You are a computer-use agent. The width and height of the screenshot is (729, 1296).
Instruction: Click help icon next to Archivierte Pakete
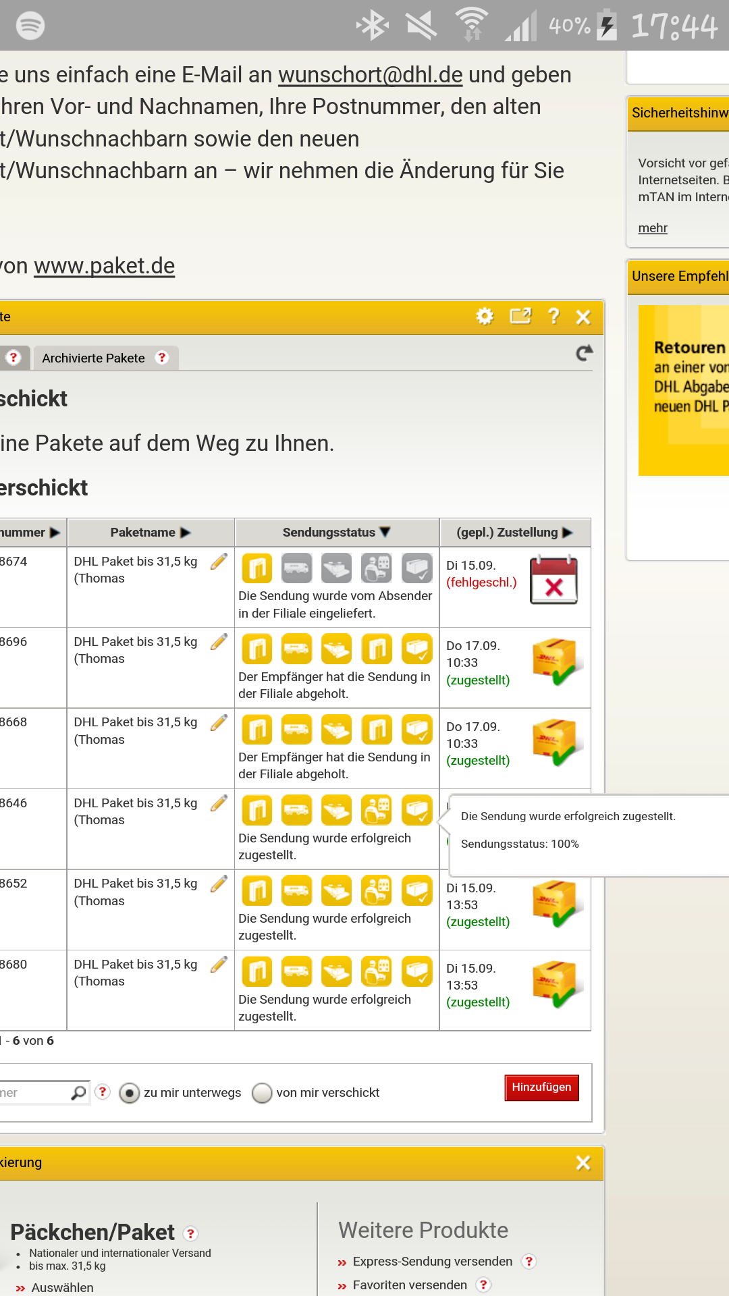coord(162,358)
